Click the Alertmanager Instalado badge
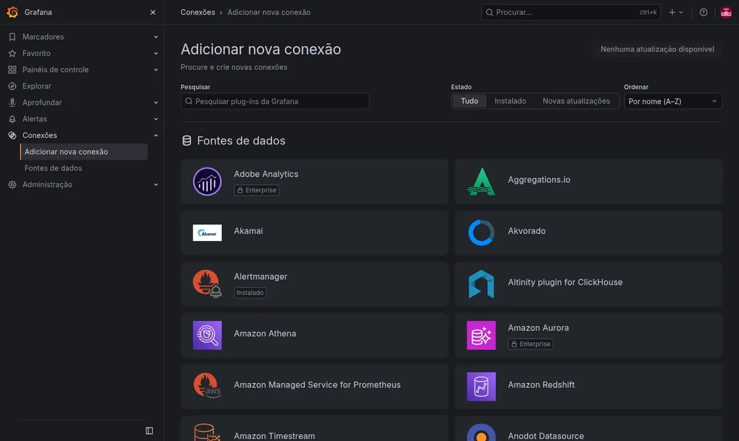Viewport: 739px width, 441px height. 250,293
